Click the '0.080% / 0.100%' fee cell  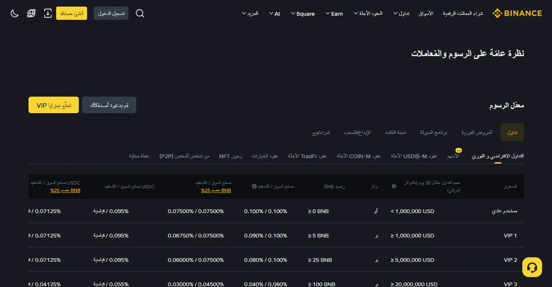[265, 260]
